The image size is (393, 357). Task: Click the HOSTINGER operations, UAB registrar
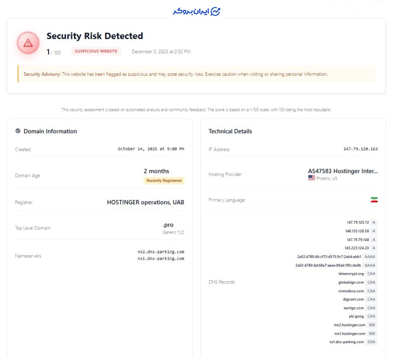point(145,202)
